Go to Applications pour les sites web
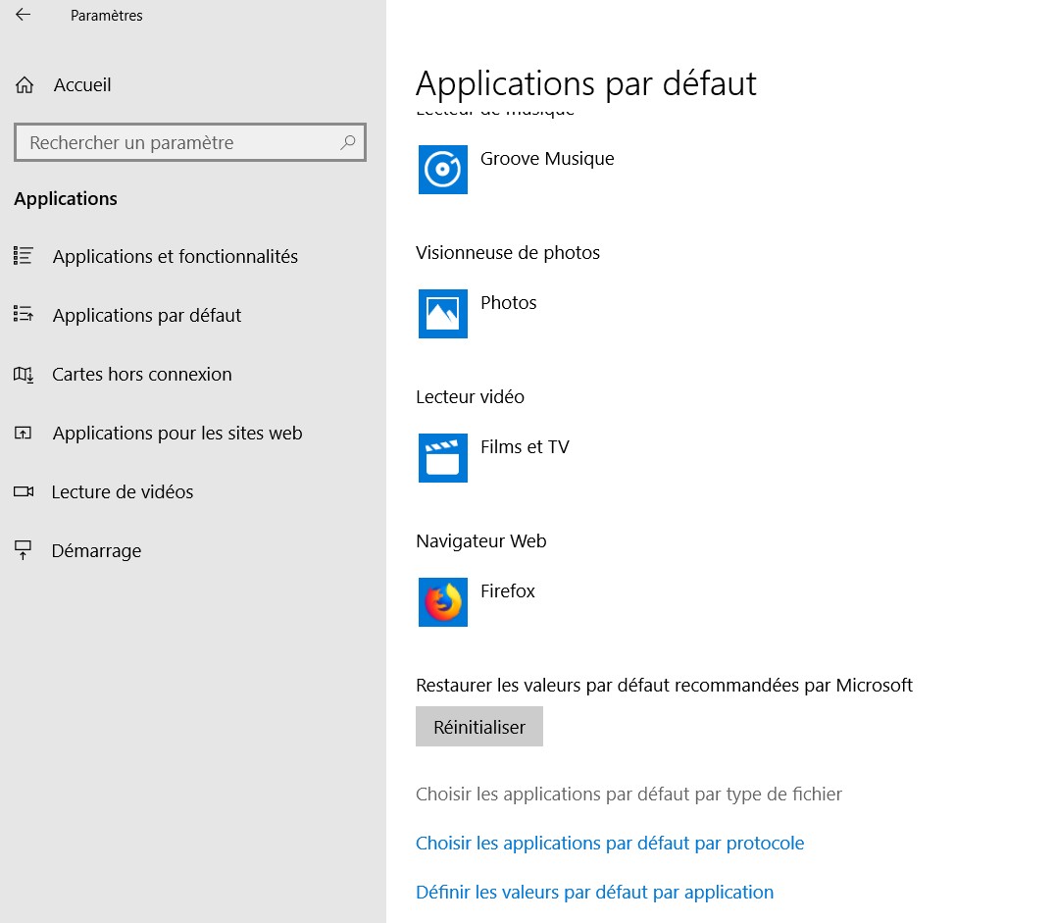The height and width of the screenshot is (923, 1055). click(x=177, y=434)
